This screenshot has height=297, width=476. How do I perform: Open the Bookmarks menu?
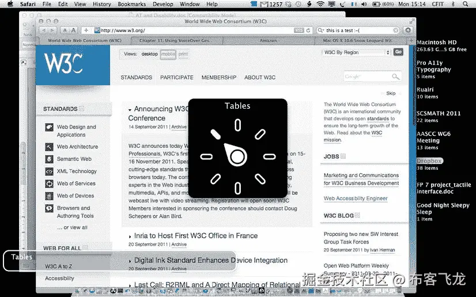coord(132,4)
